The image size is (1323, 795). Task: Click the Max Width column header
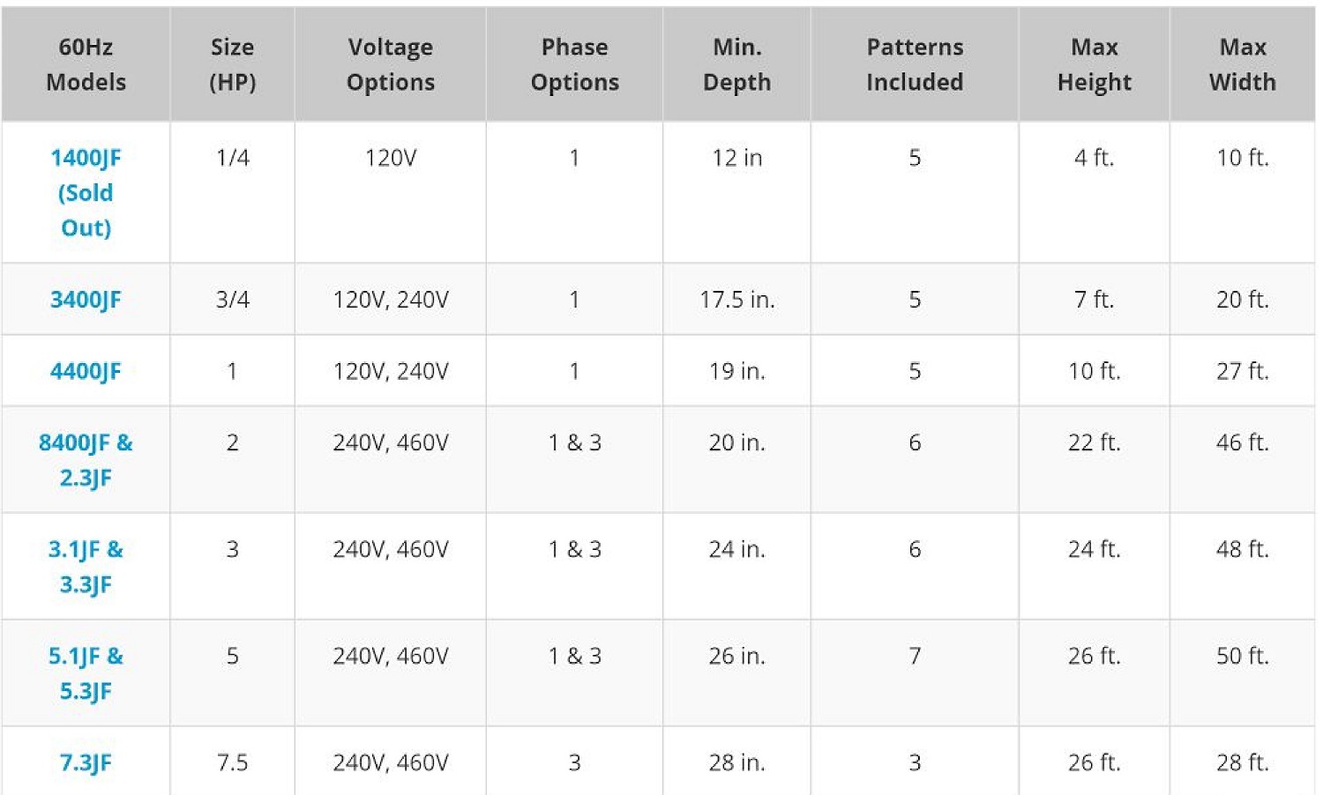(1242, 64)
